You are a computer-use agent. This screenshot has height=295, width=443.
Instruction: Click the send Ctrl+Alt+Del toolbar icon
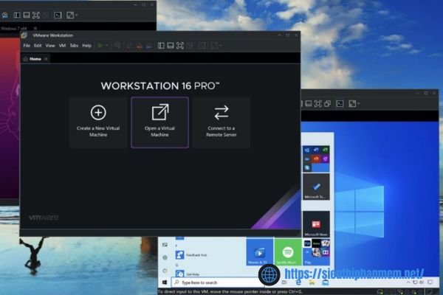tap(117, 46)
